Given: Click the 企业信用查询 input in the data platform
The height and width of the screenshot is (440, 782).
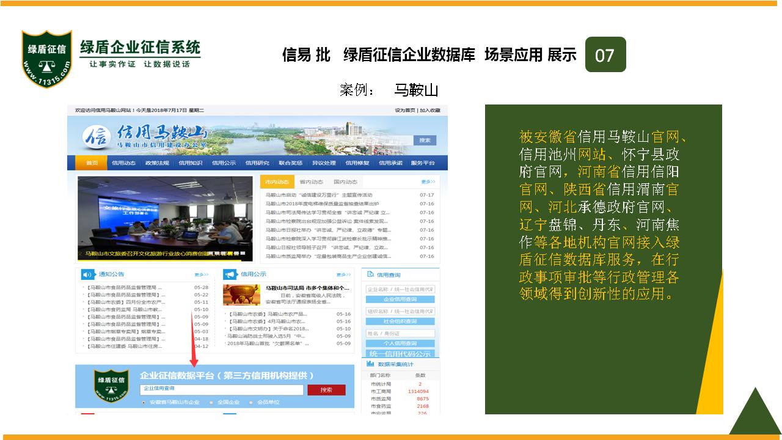Looking at the screenshot, I should point(222,390).
